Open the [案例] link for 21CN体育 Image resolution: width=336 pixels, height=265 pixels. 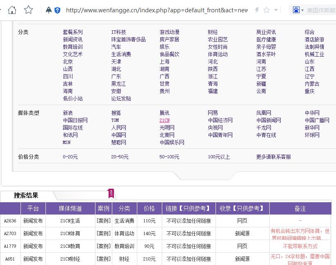(x=104, y=233)
